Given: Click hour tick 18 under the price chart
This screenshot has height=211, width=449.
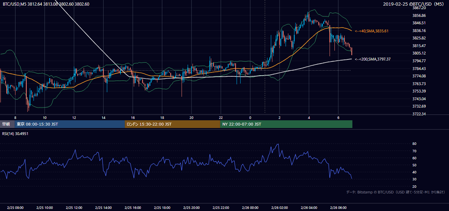Looking at the screenshot, I should [x=162, y=117].
